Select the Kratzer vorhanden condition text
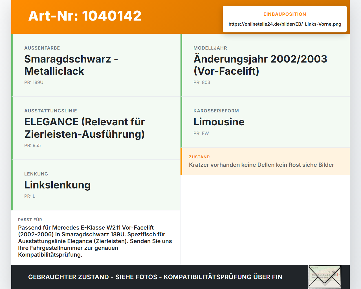 click(x=261, y=165)
